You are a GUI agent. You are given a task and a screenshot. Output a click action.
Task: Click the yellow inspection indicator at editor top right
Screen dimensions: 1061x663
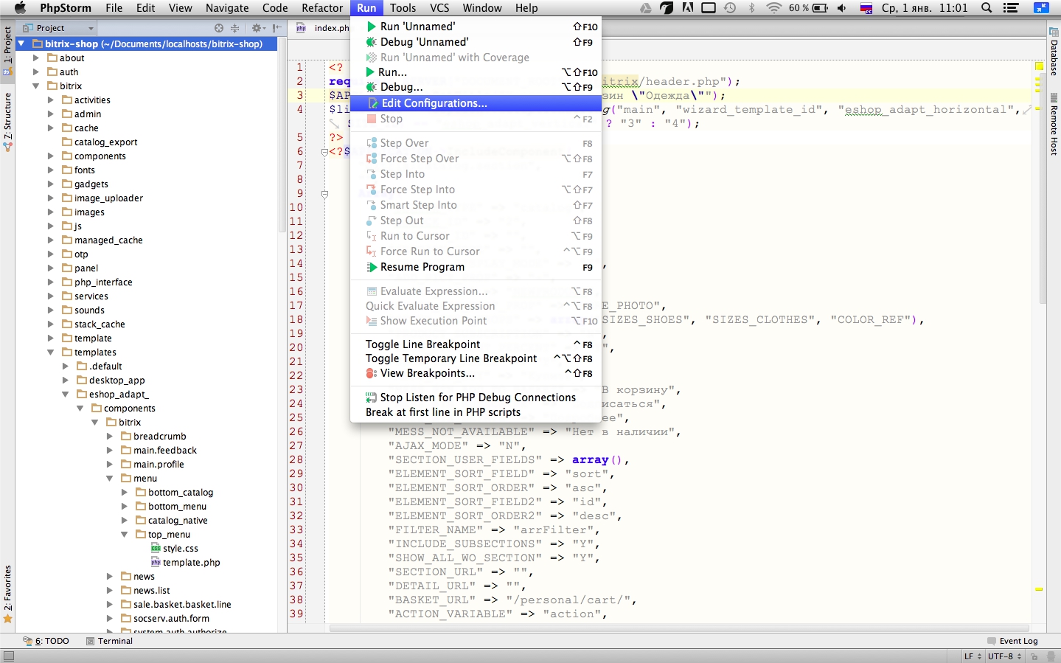click(1039, 66)
